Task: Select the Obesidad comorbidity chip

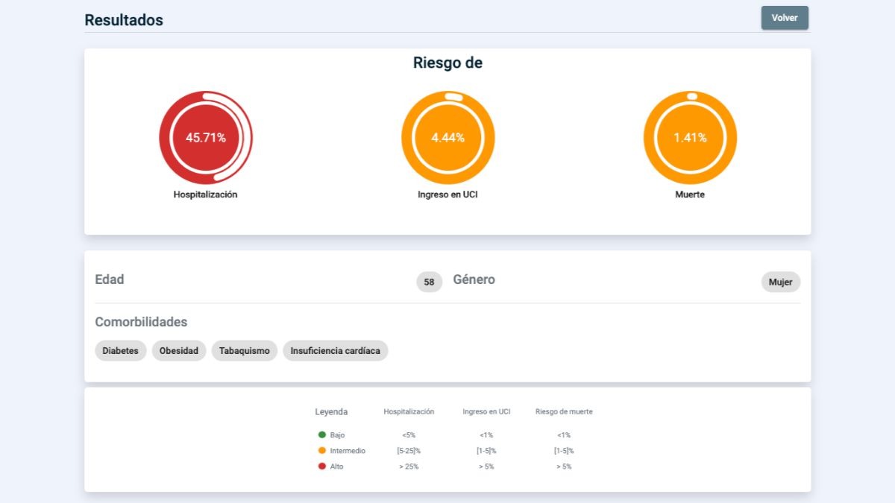Action: [x=179, y=351]
